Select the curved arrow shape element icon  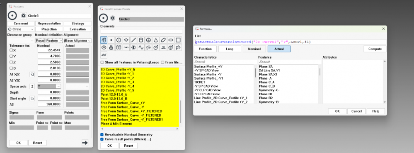(x=178, y=47)
